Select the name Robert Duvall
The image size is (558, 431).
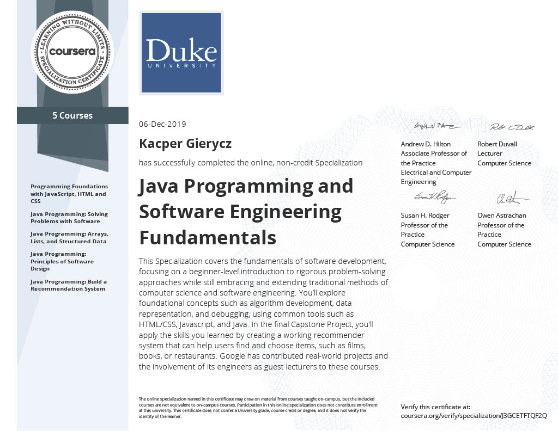pos(497,144)
